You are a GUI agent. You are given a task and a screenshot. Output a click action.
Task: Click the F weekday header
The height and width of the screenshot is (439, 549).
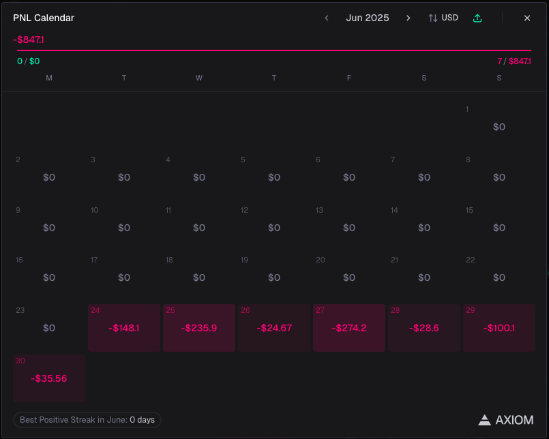pyautogui.click(x=349, y=78)
